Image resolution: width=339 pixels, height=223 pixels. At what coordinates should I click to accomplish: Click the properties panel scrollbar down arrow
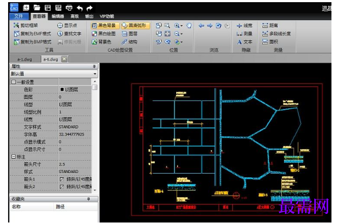(x=95, y=190)
